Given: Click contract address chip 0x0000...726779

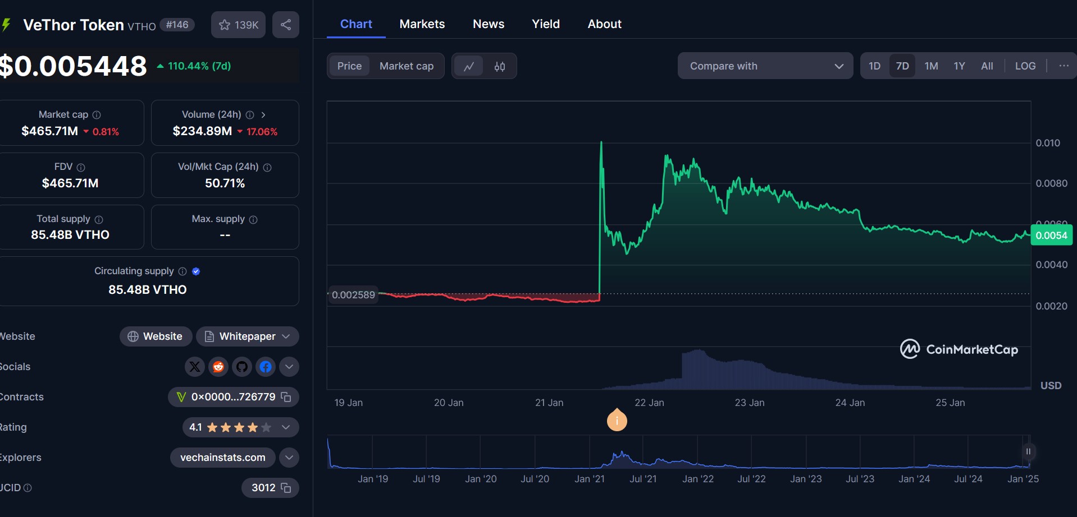Looking at the screenshot, I should tap(233, 397).
